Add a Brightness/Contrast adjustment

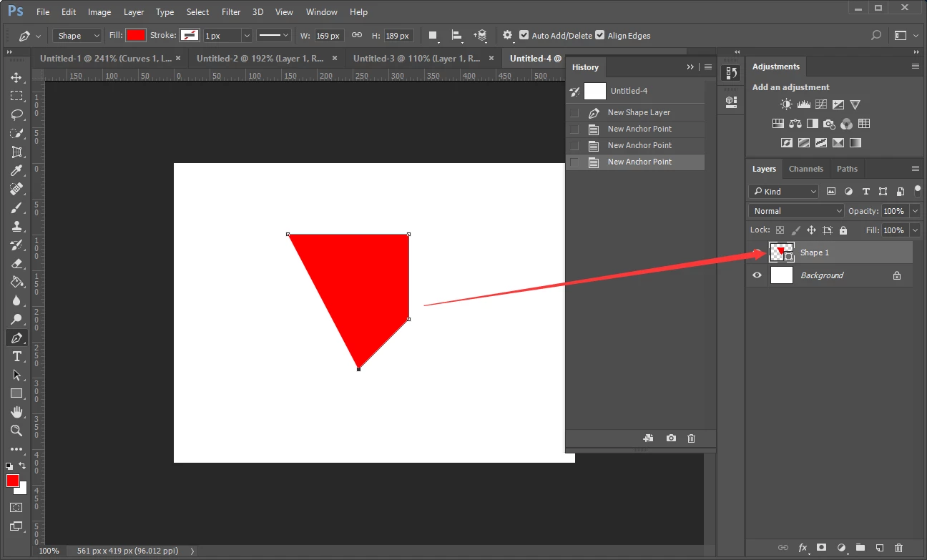click(x=786, y=104)
